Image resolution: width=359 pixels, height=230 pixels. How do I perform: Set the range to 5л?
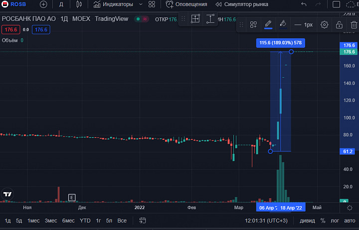[109, 221]
